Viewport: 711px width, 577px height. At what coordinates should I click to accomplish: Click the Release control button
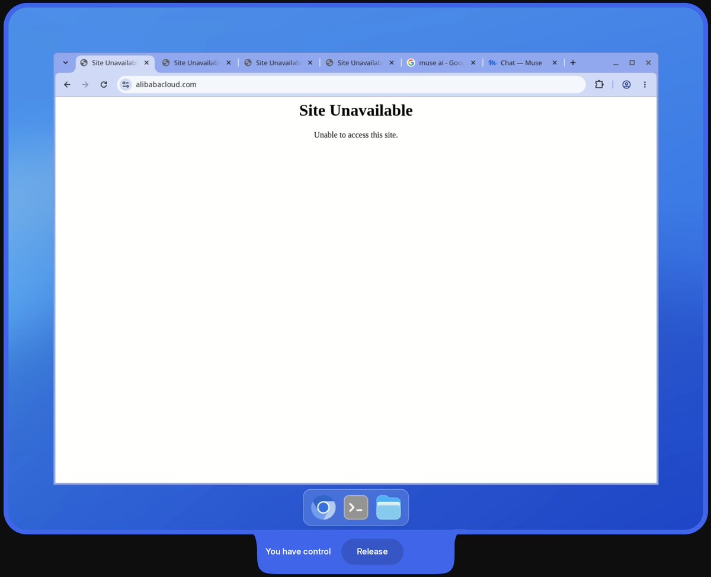click(x=372, y=552)
